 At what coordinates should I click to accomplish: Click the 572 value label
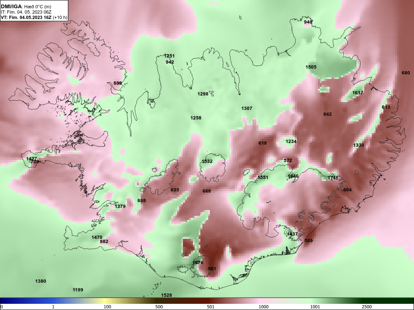click(x=288, y=160)
